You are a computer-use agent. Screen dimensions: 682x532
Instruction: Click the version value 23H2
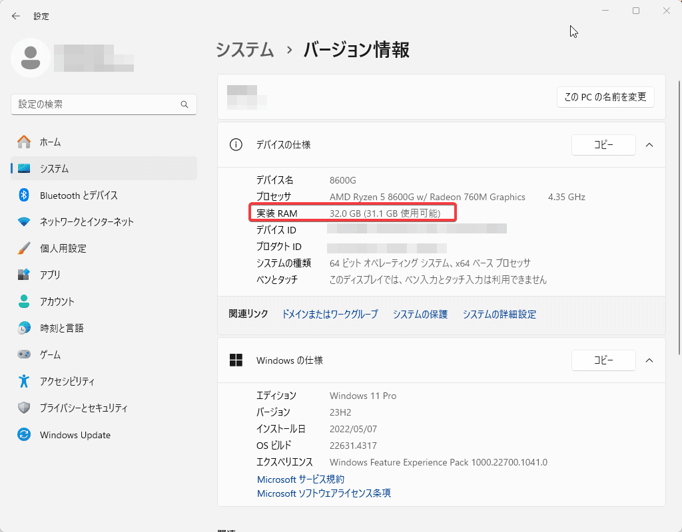pyautogui.click(x=340, y=412)
